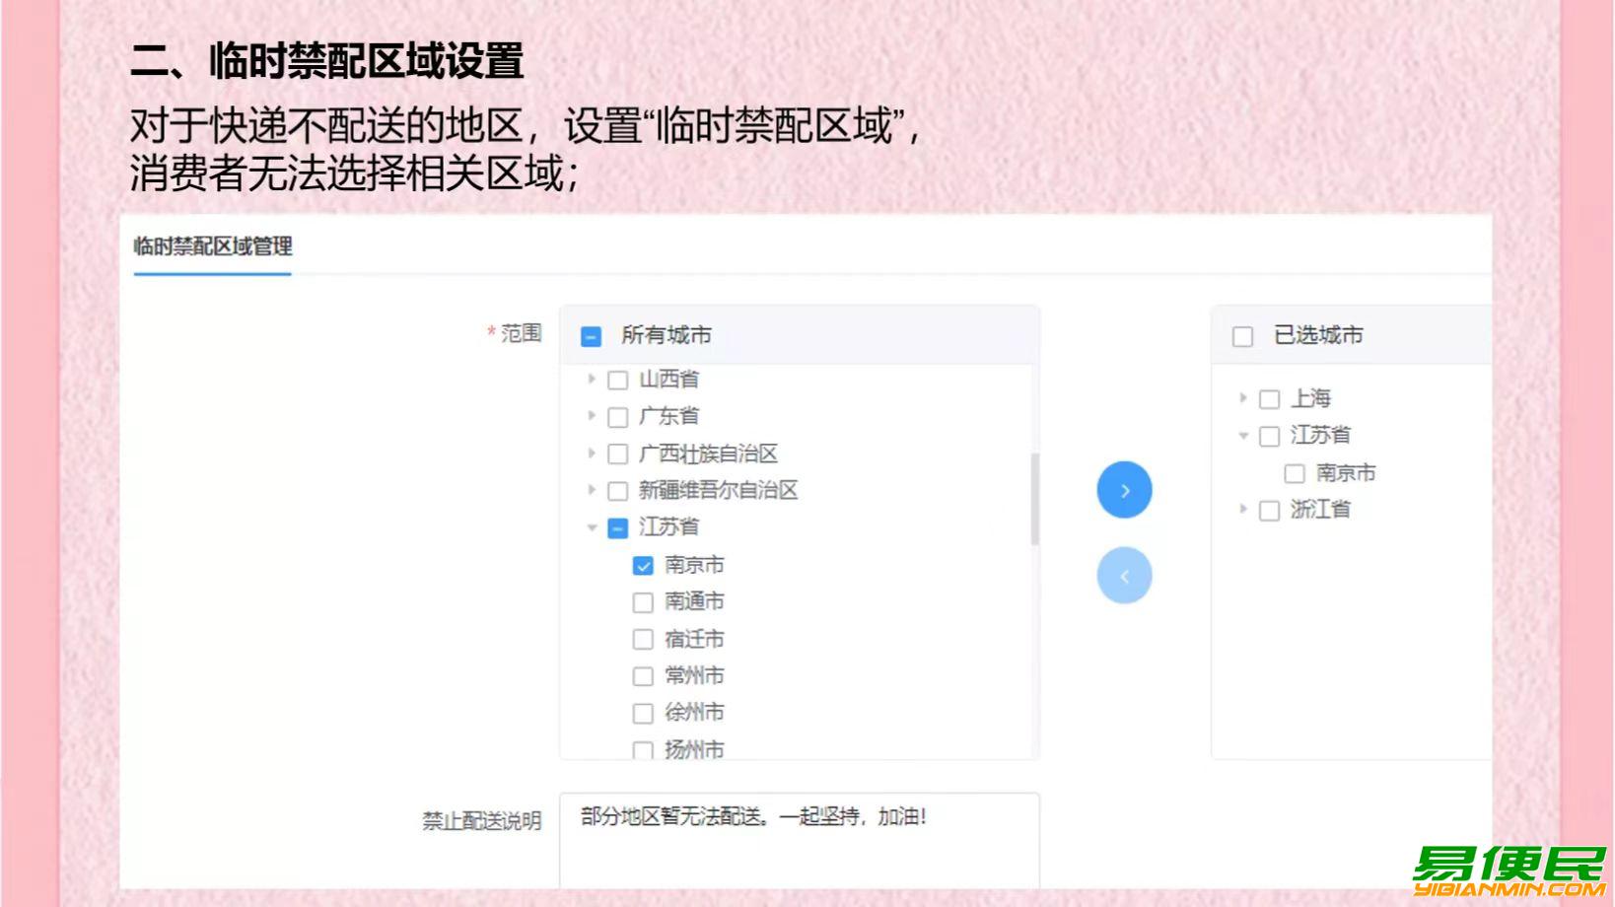Toggle the 所有城市 select-all checkbox
Screen dimensions: 1615x907
click(592, 336)
